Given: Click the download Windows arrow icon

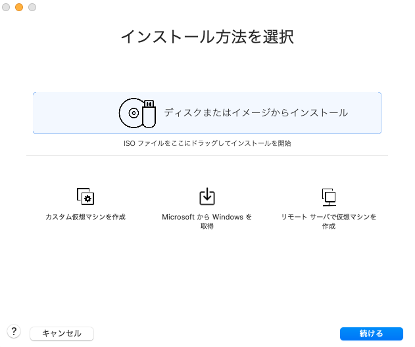Looking at the screenshot, I should tap(207, 197).
